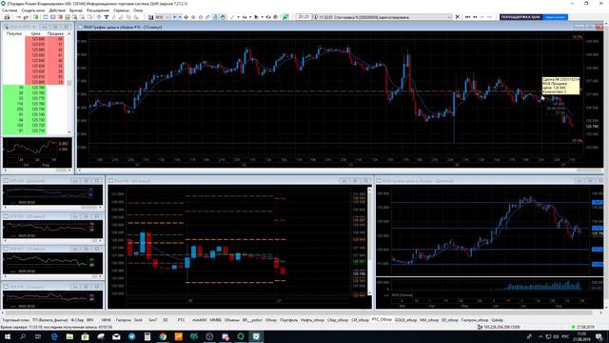Screen dimensions: 609x343
Task: Open Microsoft Store from taskbar
Action: click(85, 336)
